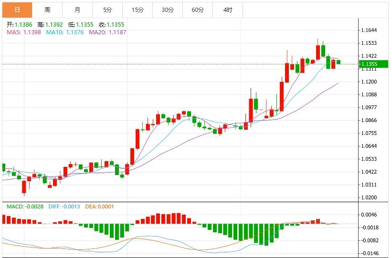Click the MA5 indicator label
392x258 pixels.
pos(24,32)
